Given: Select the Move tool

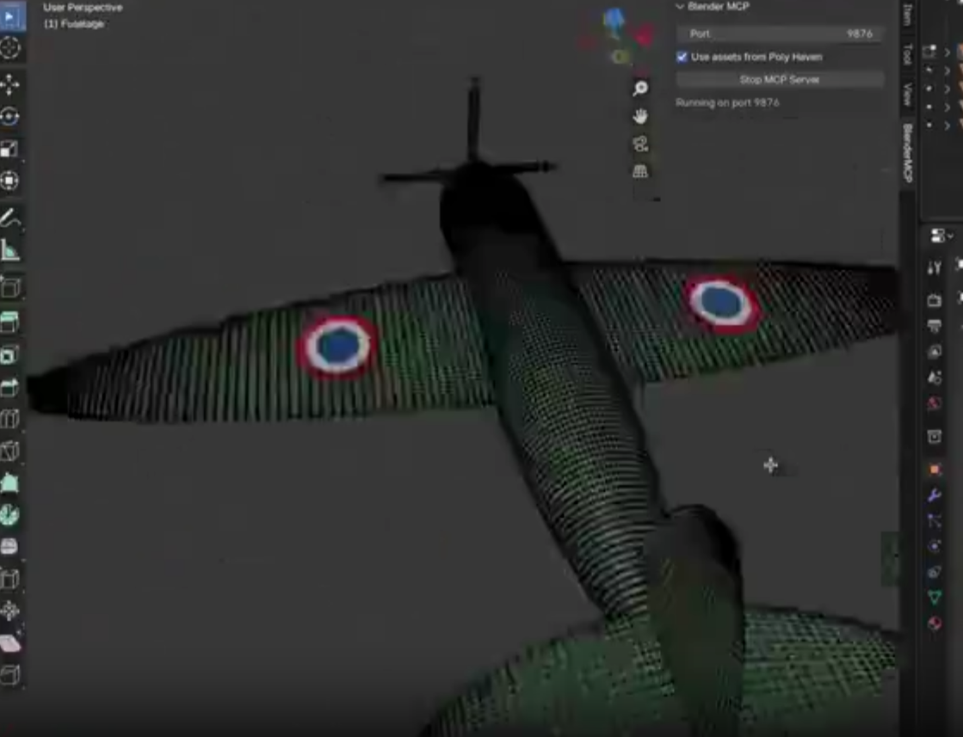Looking at the screenshot, I should (10, 84).
